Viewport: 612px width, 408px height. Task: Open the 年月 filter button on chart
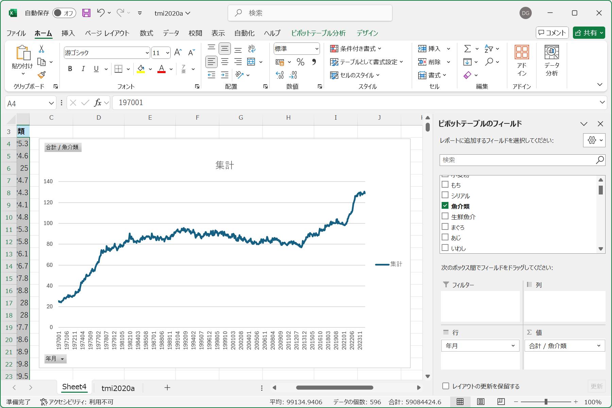(x=55, y=359)
